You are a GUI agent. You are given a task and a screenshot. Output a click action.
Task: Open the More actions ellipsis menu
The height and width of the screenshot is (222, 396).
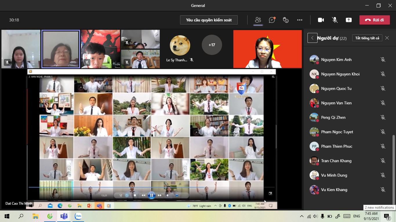tap(300, 20)
